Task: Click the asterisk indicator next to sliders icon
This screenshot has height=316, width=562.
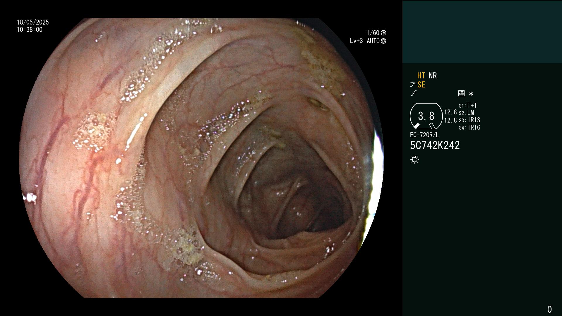Action: (x=471, y=94)
